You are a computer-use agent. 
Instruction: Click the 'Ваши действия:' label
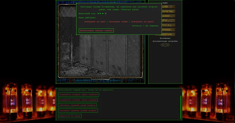pyautogui.click(x=87, y=18)
